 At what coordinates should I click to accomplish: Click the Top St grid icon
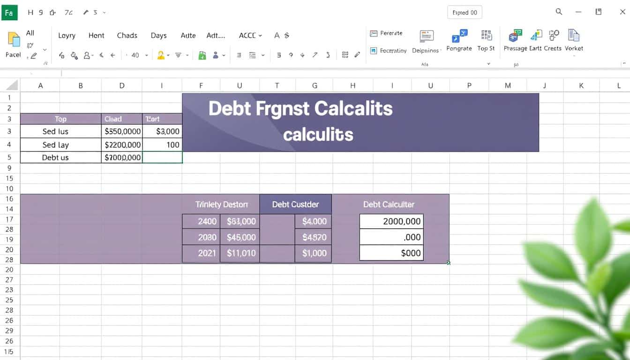click(x=486, y=36)
